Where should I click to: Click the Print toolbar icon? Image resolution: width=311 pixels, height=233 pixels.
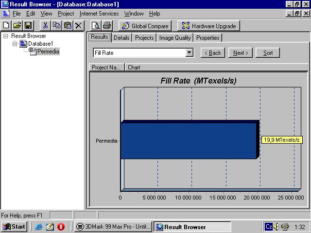[x=107, y=26]
